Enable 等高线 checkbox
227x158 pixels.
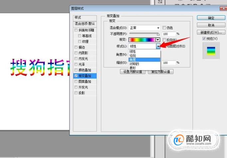click(80, 36)
